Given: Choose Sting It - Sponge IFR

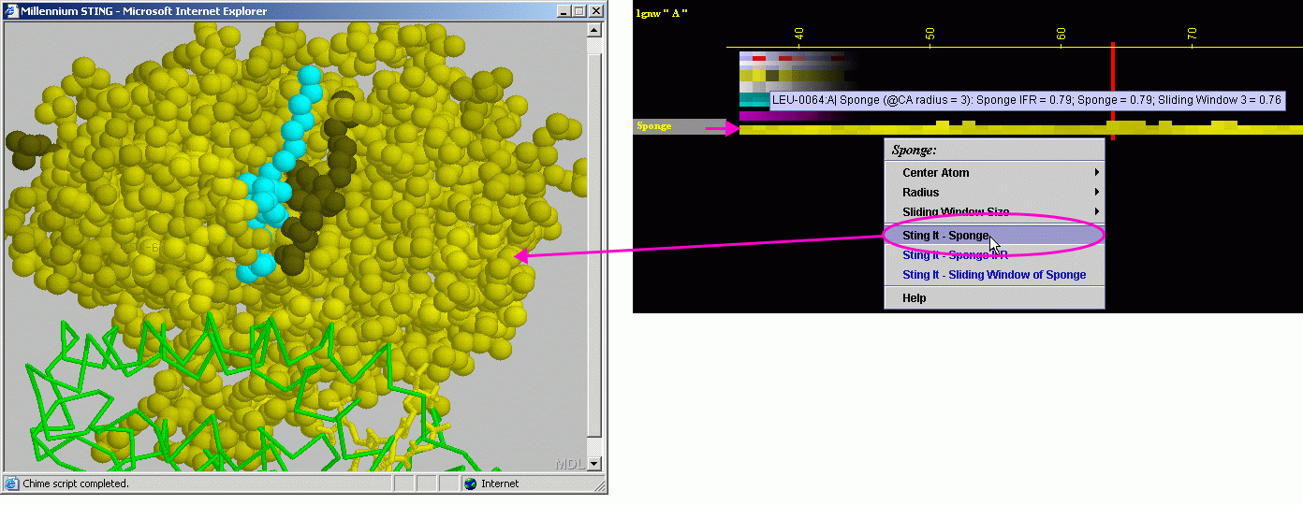Looking at the screenshot, I should 994,255.
